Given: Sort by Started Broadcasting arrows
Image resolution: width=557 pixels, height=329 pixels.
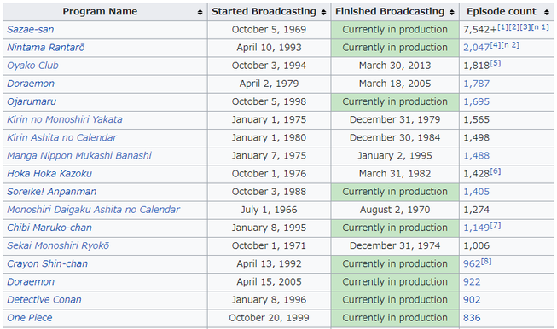Looking at the screenshot, I should tap(323, 12).
